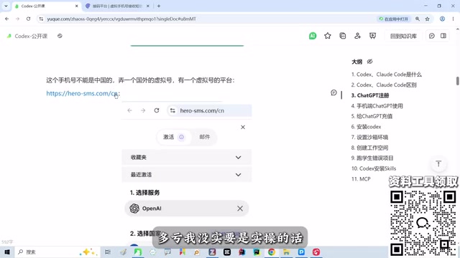Image resolution: width=460 pixels, height=258 pixels.
Task: Go to outline item 6. 安装codex
Action: tap(366, 127)
